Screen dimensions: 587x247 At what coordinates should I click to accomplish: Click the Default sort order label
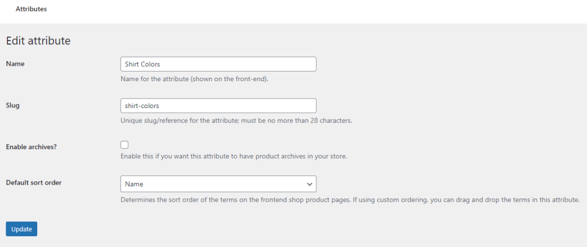click(34, 183)
